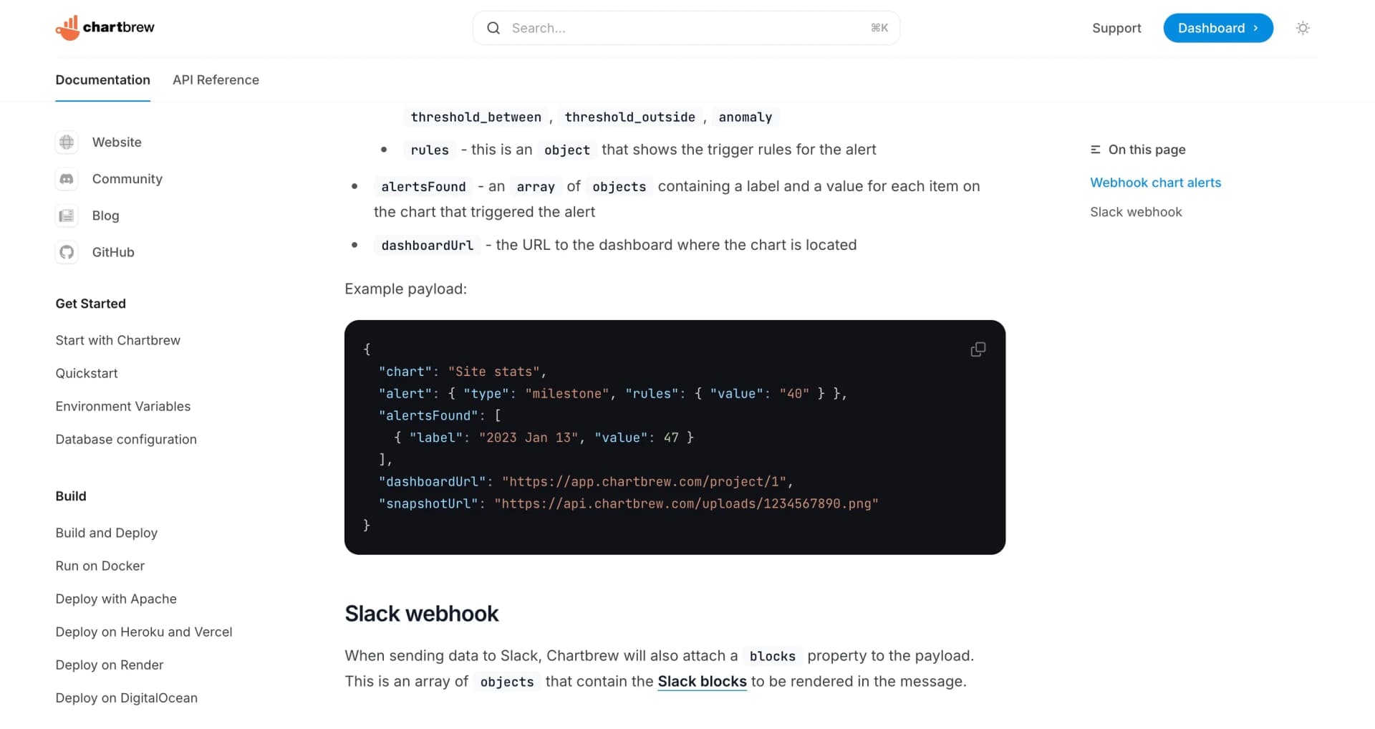
Task: Copy the example payload code
Action: click(978, 349)
